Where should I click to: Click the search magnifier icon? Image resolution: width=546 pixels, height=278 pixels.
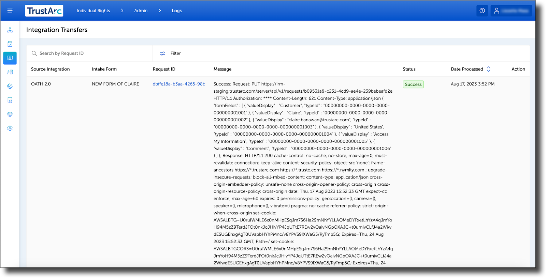[x=34, y=53]
